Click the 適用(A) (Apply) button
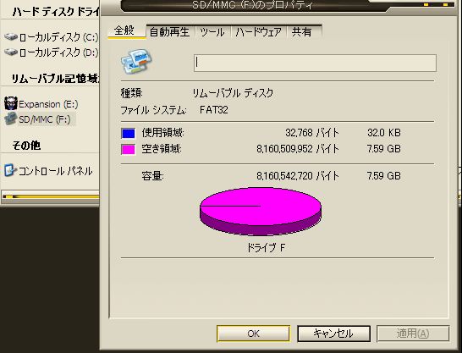Image resolution: width=462 pixels, height=353 pixels. 413,334
